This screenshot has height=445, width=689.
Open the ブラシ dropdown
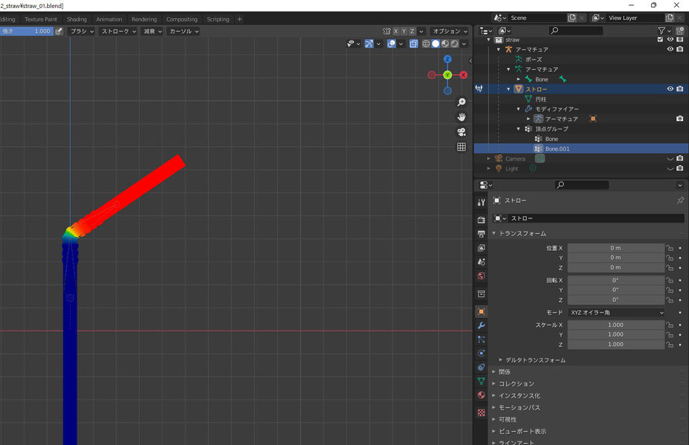click(81, 31)
